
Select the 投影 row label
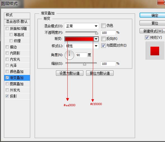(13, 96)
